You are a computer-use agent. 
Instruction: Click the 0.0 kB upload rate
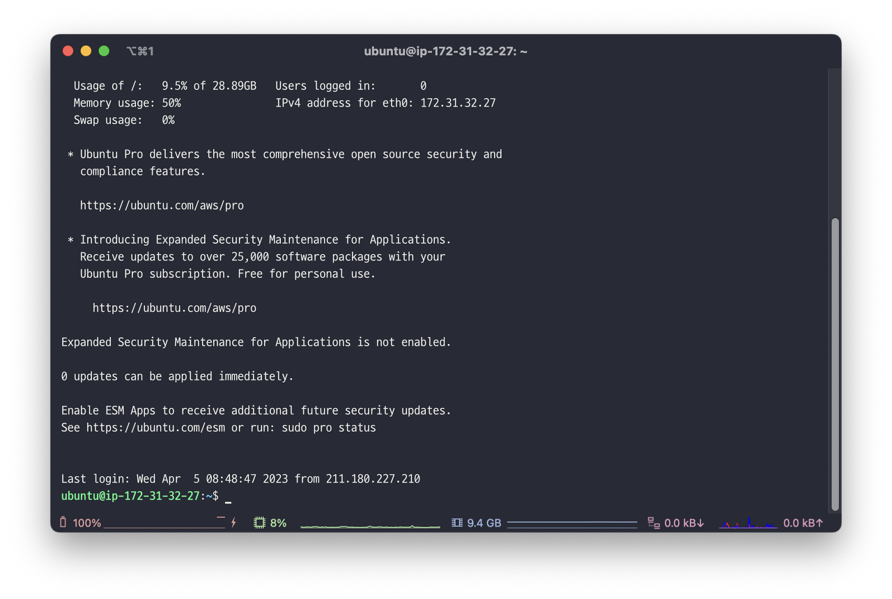coord(803,523)
